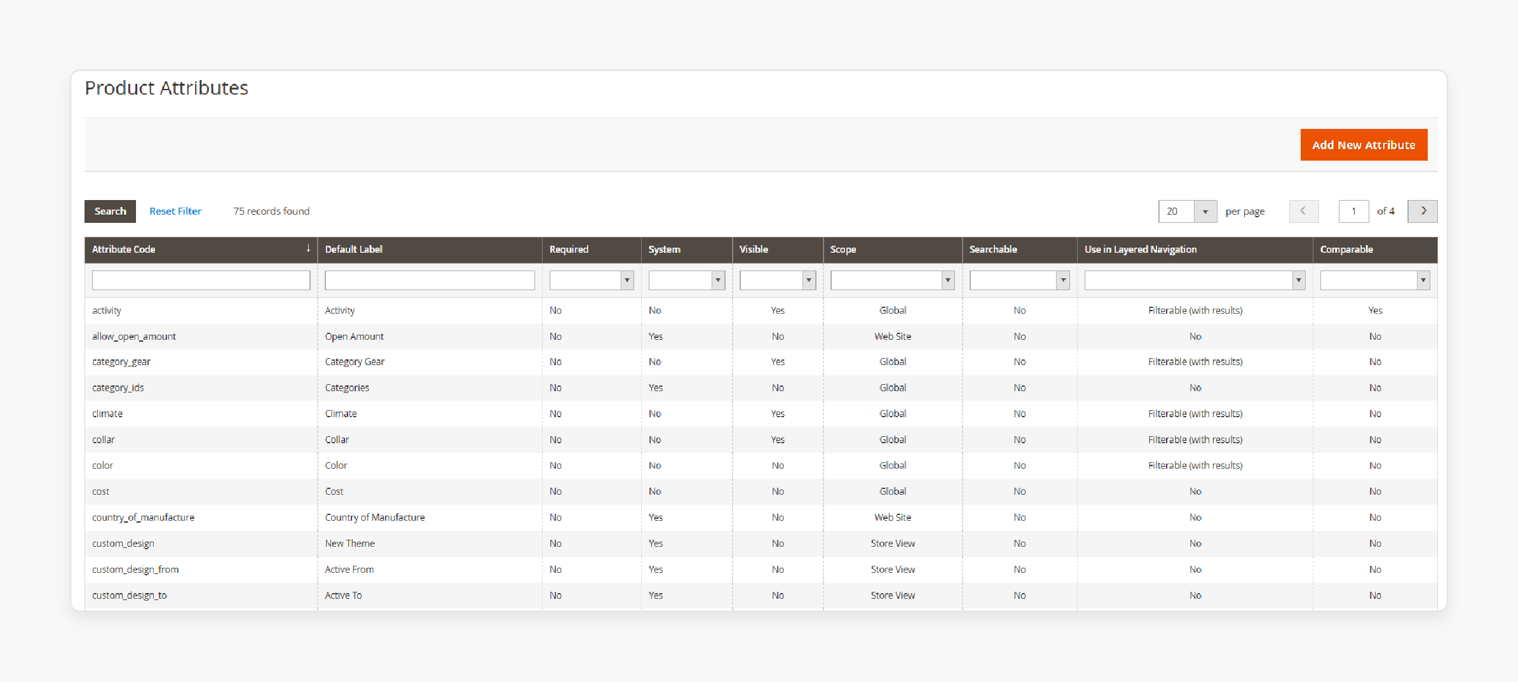Click the current page number field
This screenshot has width=1518, height=682.
(x=1353, y=211)
